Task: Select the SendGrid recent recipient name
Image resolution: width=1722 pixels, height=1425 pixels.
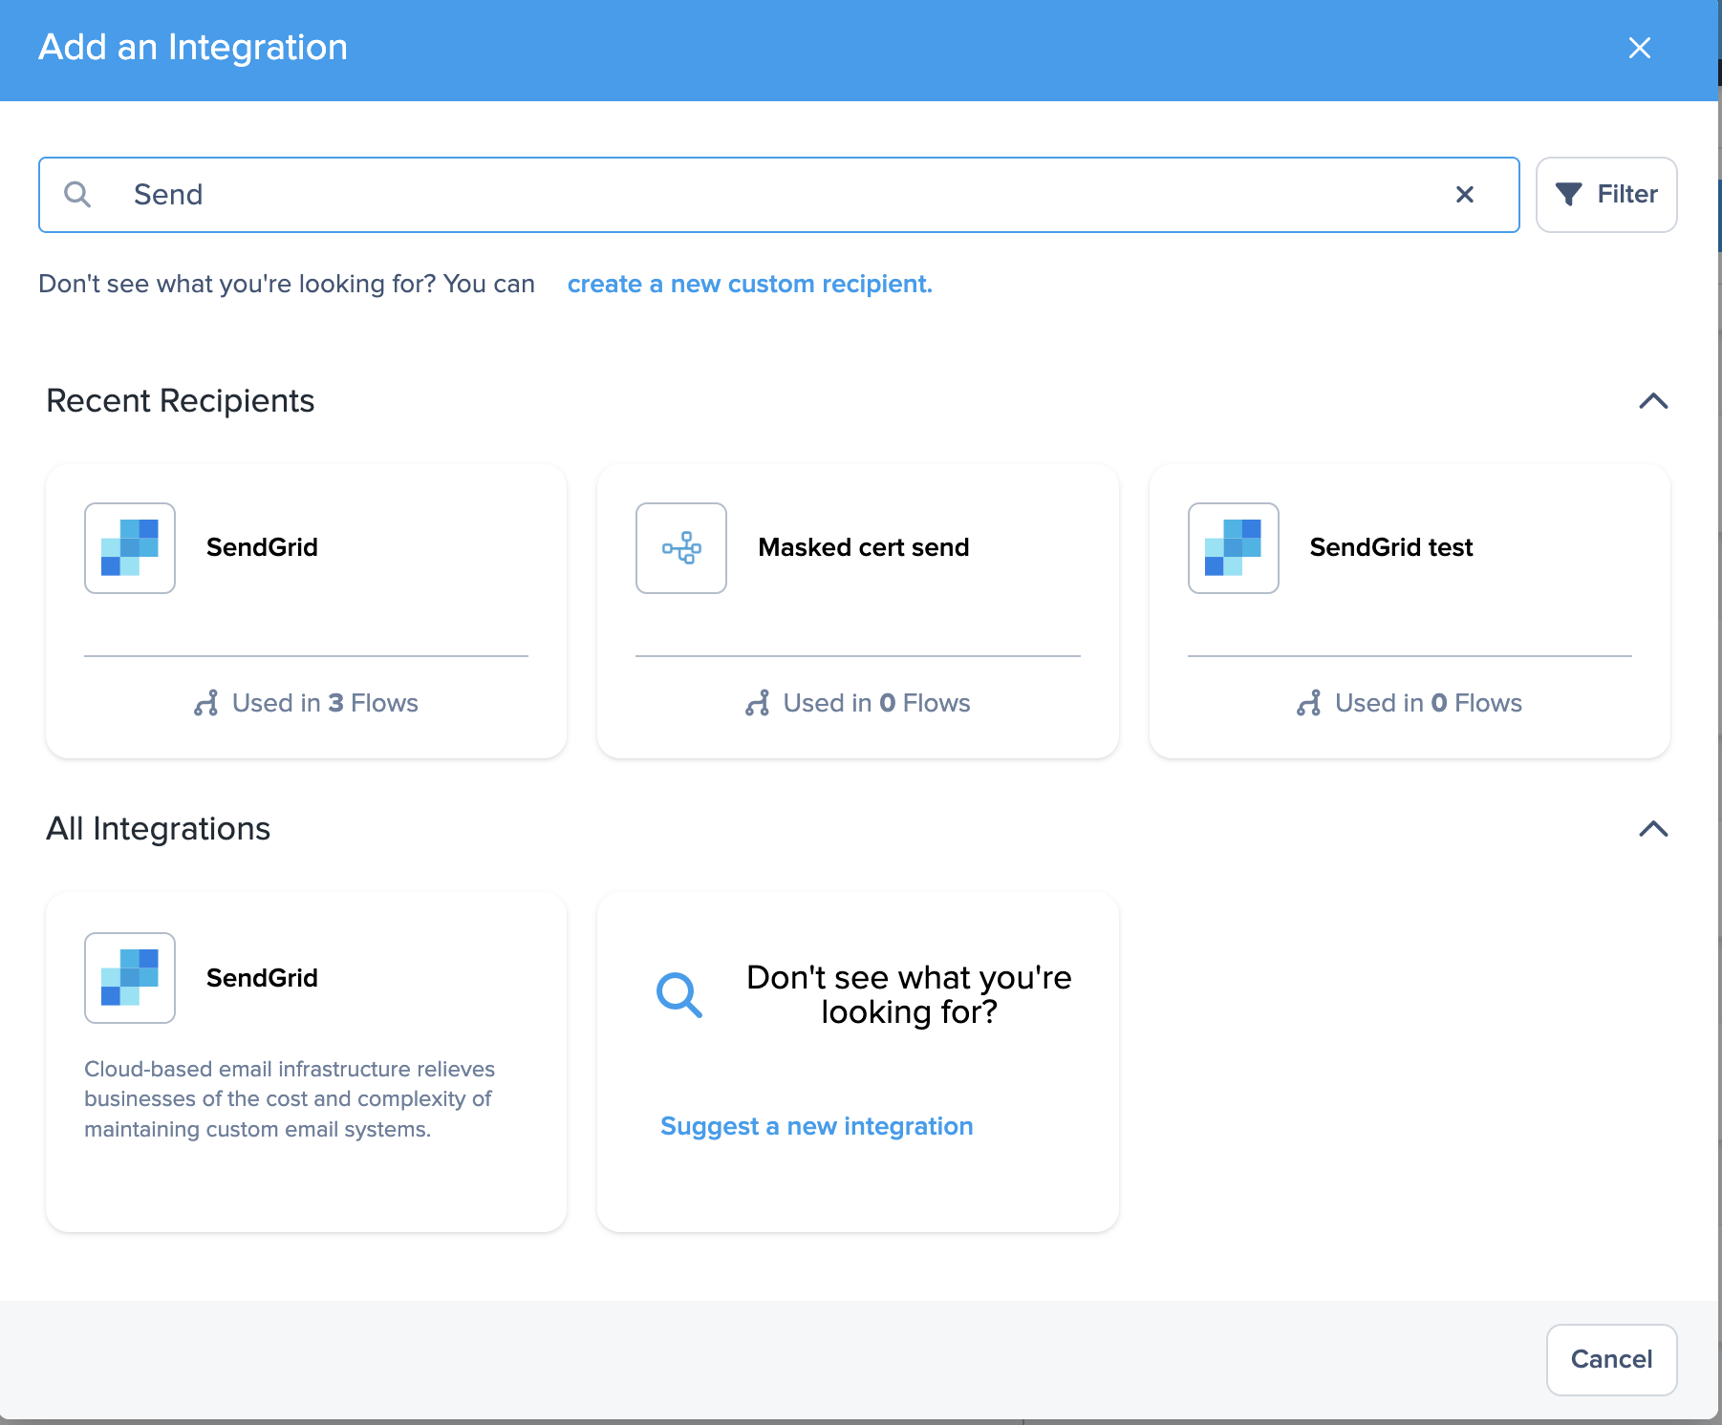Action: (x=262, y=547)
